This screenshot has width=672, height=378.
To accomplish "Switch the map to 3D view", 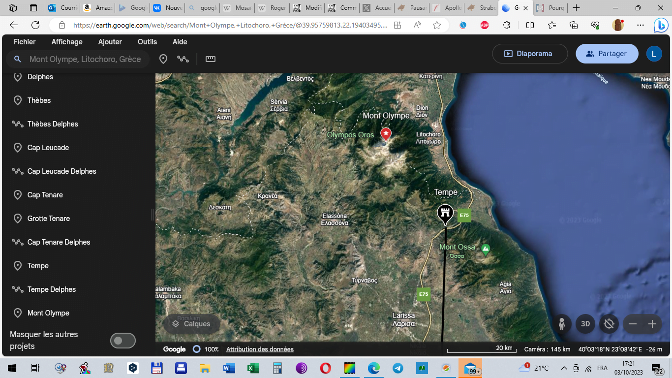I will [585, 324].
